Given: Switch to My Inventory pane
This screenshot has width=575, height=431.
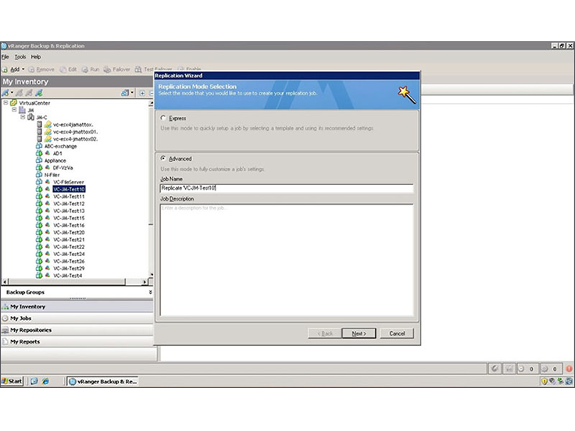Looking at the screenshot, I should [x=77, y=306].
